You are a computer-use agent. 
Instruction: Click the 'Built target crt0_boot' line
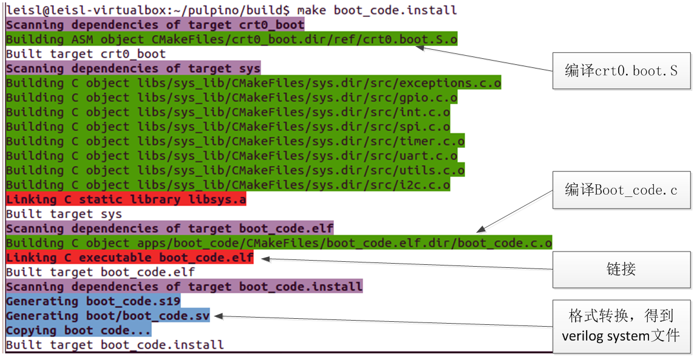[x=86, y=54]
